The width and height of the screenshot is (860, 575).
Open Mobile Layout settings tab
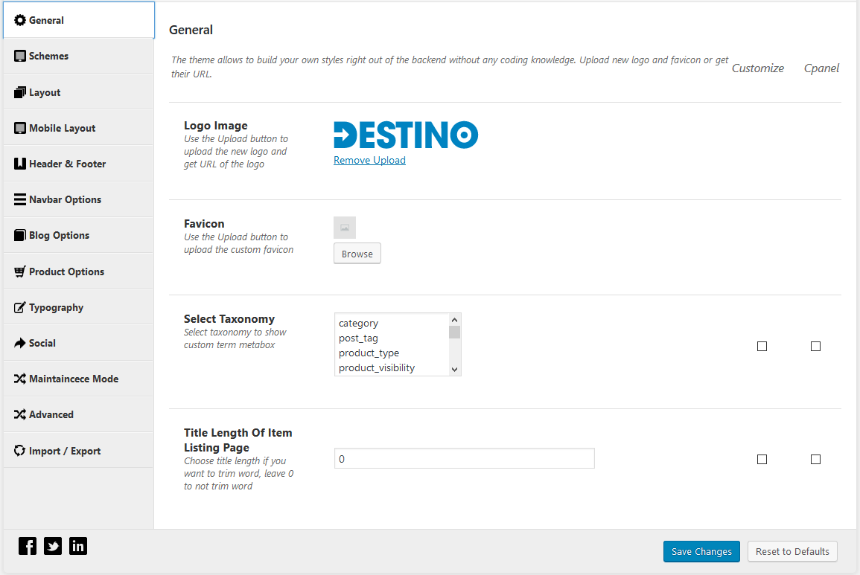click(78, 128)
